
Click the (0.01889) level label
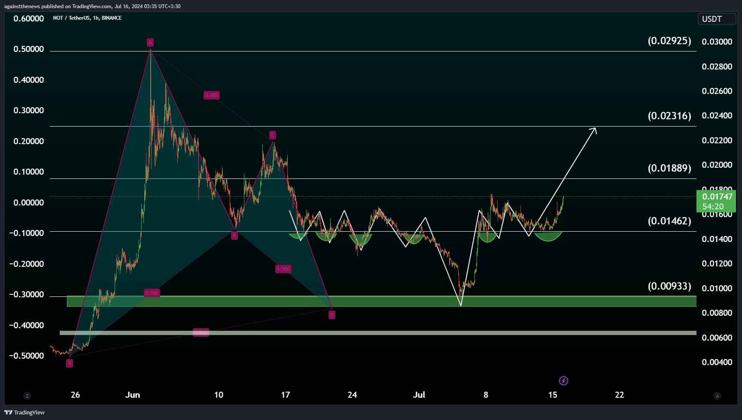pos(669,168)
